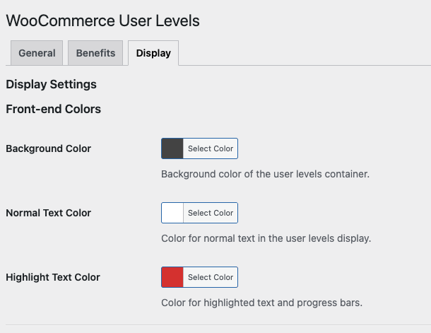Switch to the General tab
This screenshot has width=431, height=333.
(x=37, y=53)
